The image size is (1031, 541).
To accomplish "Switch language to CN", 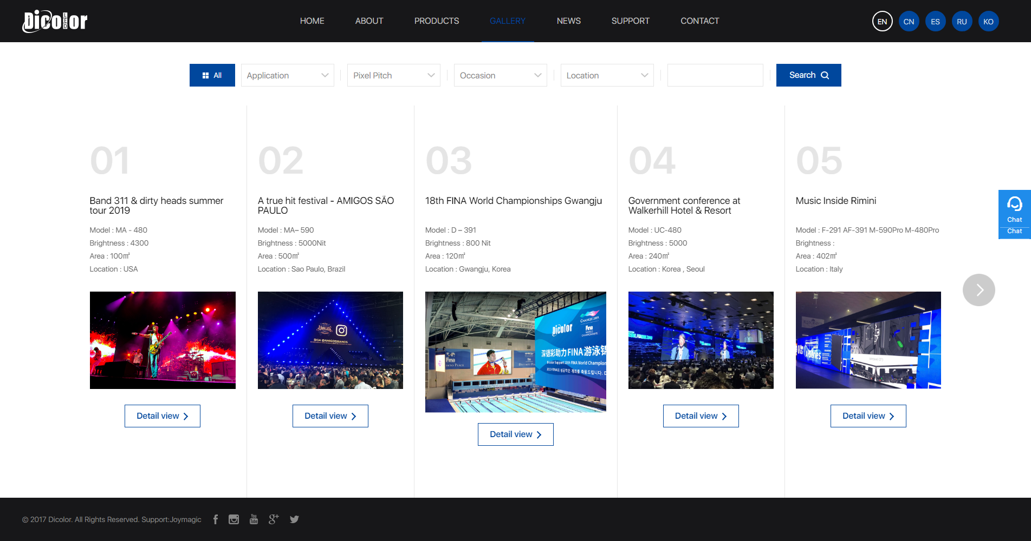I will [909, 22].
